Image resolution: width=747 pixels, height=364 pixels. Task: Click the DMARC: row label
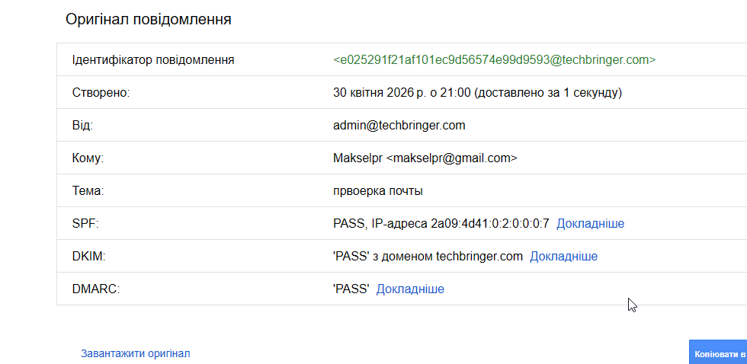(96, 289)
